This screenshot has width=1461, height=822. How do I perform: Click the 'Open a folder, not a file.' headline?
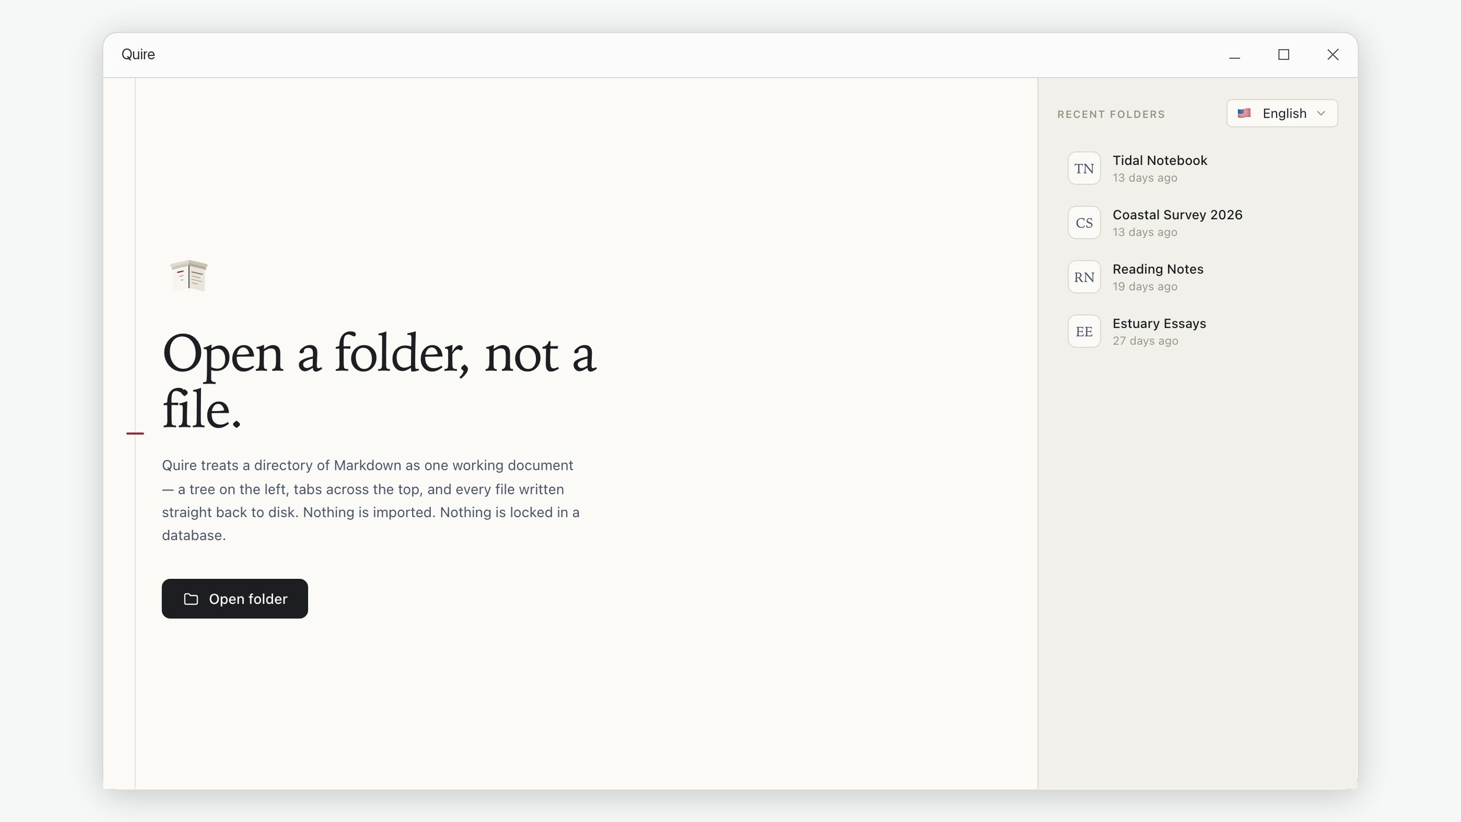click(380, 380)
